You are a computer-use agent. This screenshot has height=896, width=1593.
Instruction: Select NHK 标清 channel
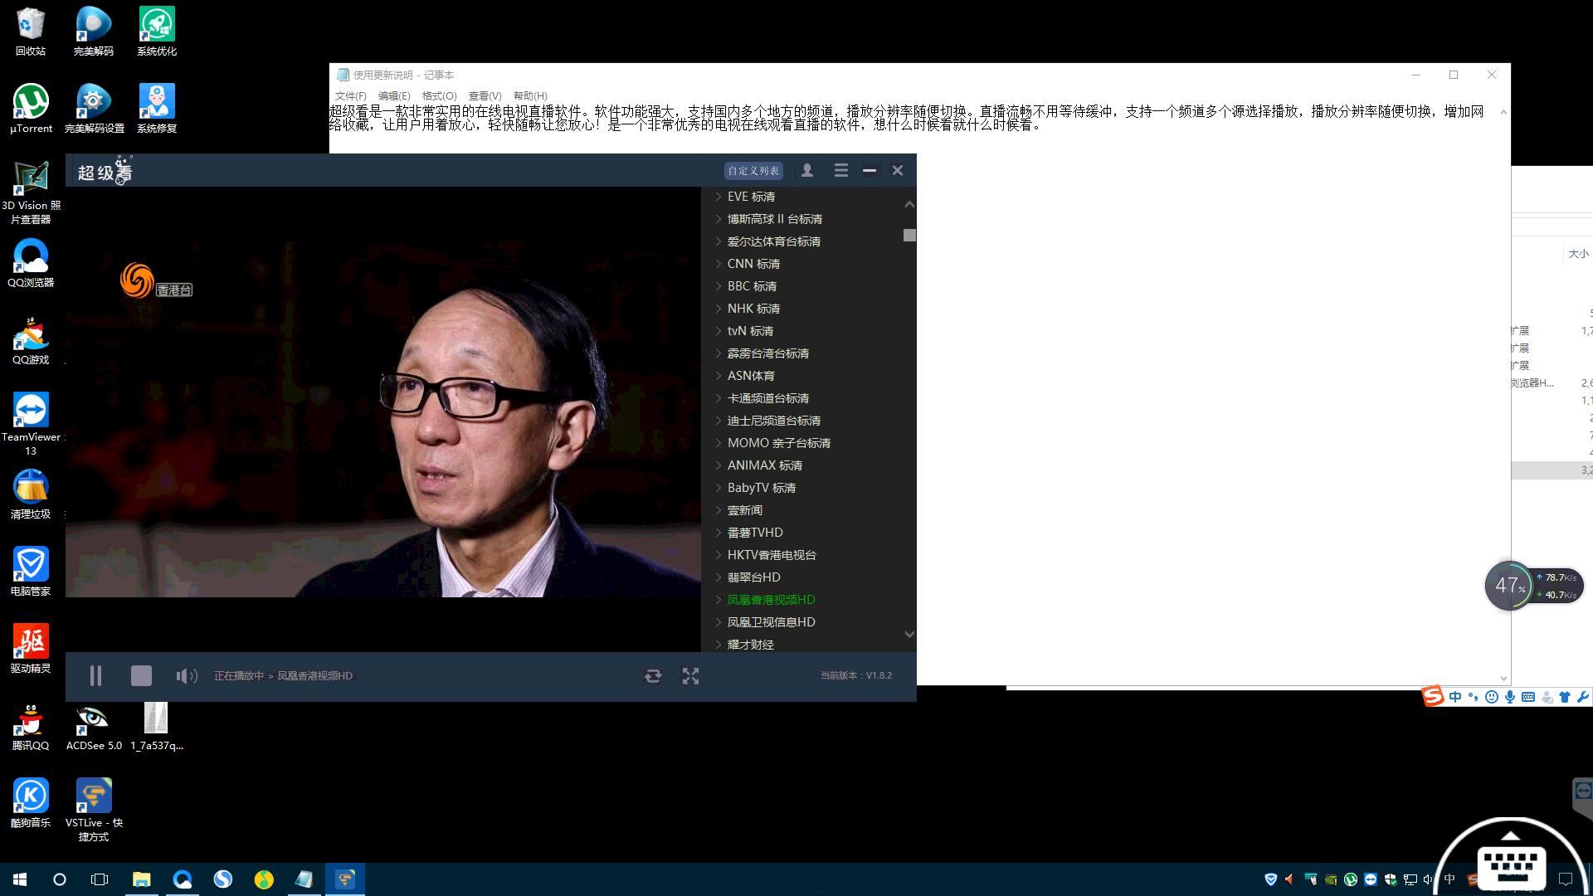pyautogui.click(x=753, y=309)
